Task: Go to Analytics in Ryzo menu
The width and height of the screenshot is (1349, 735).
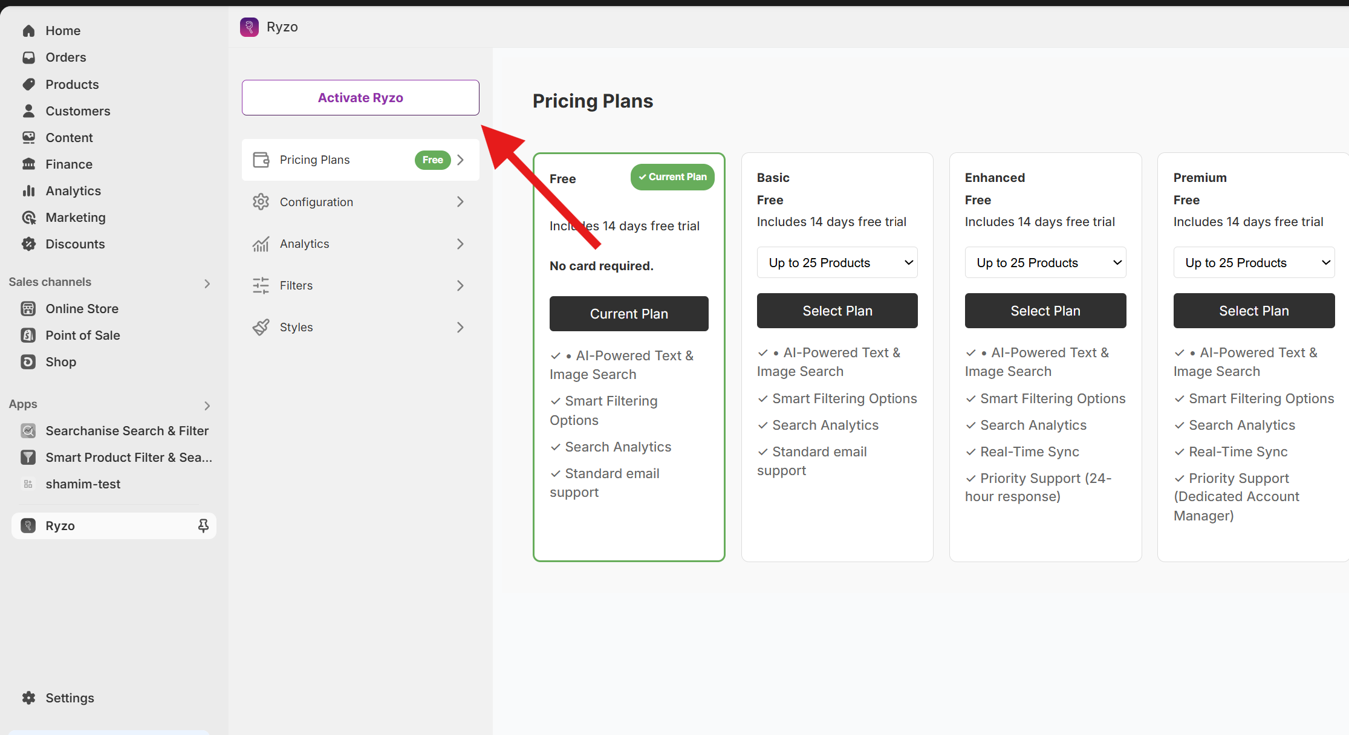Action: [360, 244]
